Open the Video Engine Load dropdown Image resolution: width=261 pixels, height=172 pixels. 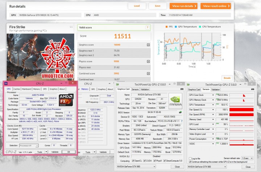(x=213, y=134)
